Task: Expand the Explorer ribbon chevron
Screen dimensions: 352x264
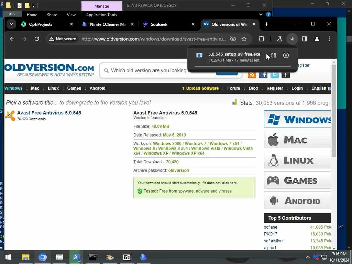Action: point(261,14)
